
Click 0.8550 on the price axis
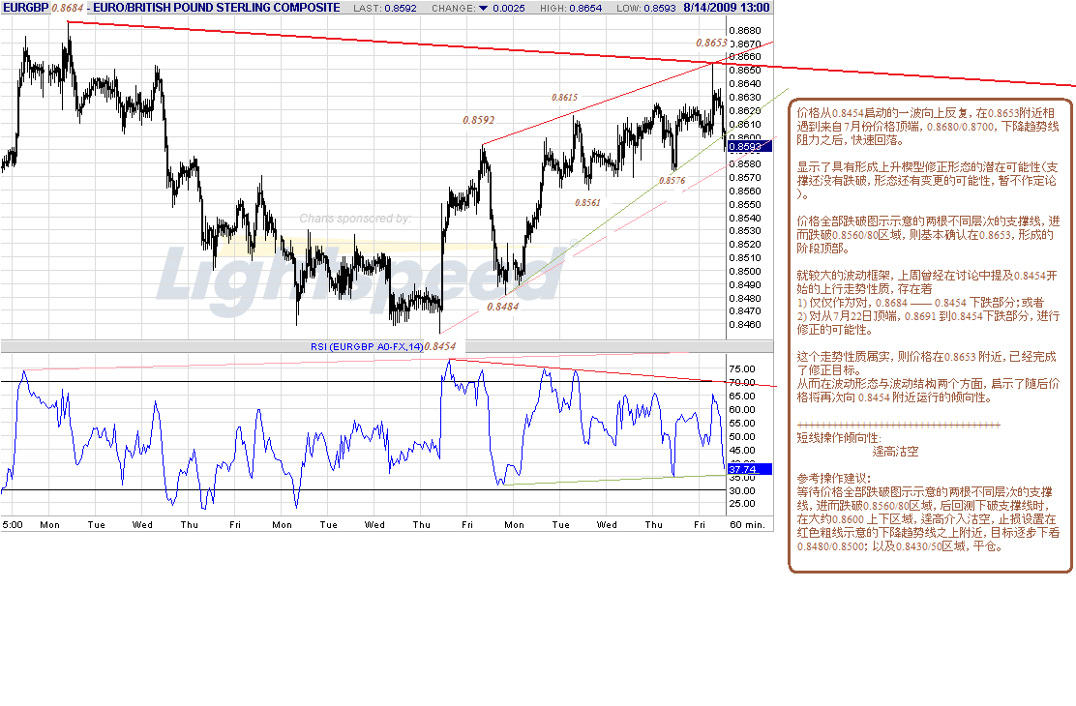745,204
